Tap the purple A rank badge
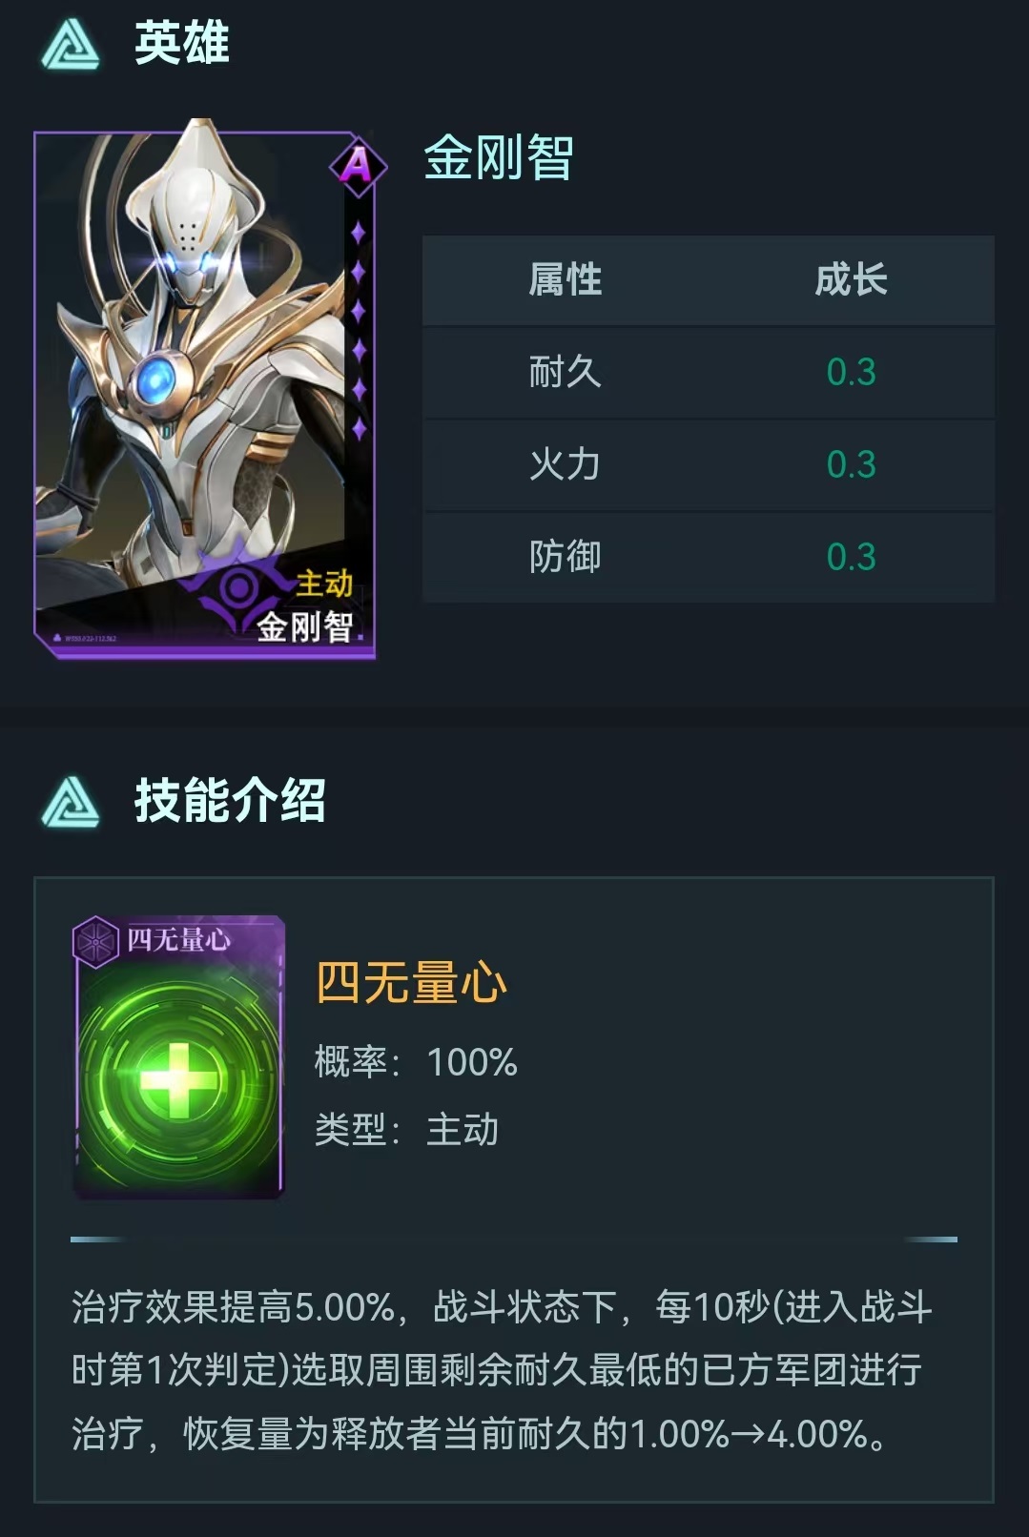The width and height of the screenshot is (1029, 1537). point(358,166)
